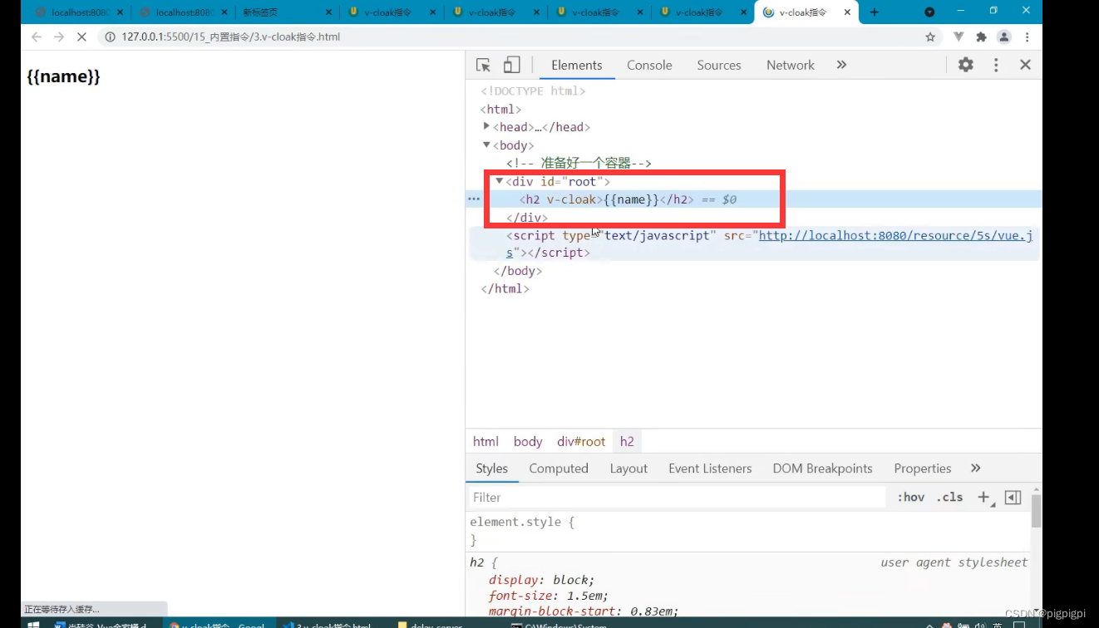Toggle the device toolbar in DevTools
The width and height of the screenshot is (1099, 628).
512,65
